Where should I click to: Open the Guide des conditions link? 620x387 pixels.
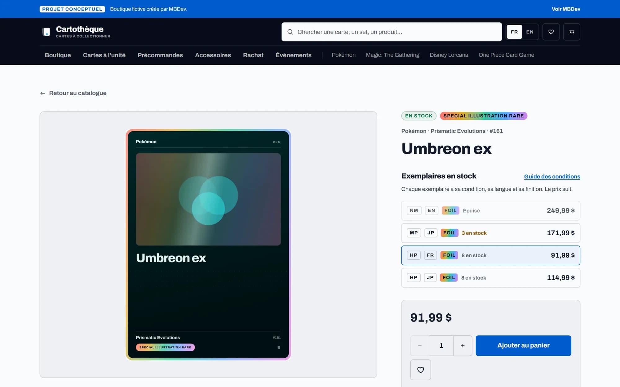click(552, 176)
